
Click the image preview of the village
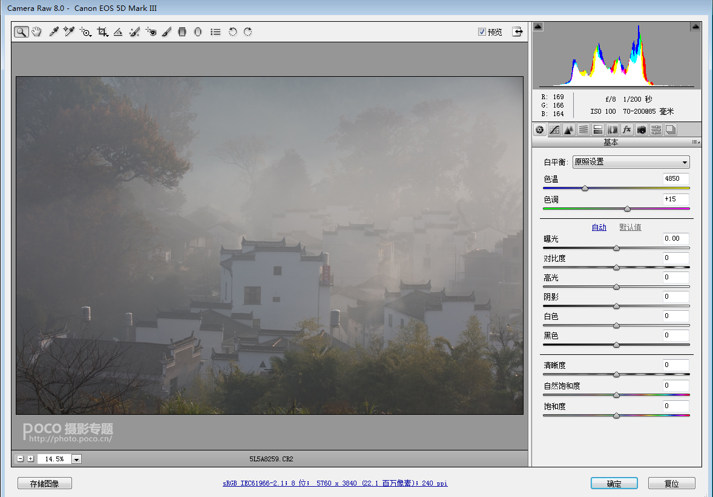point(270,245)
